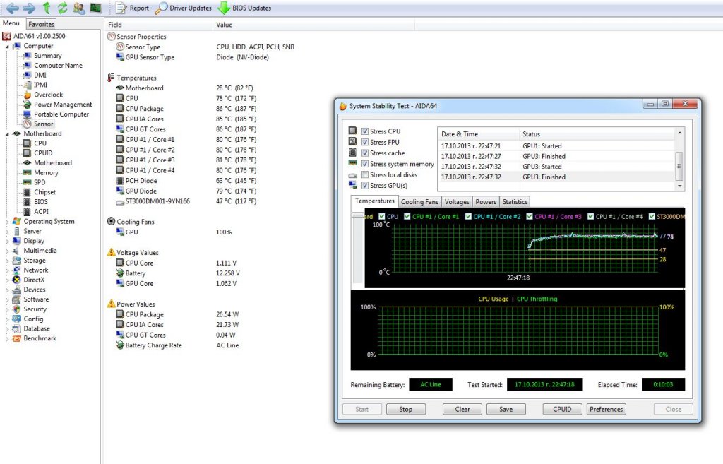Click the blue Back arrow icon
This screenshot has height=464, width=723.
pos(13,8)
